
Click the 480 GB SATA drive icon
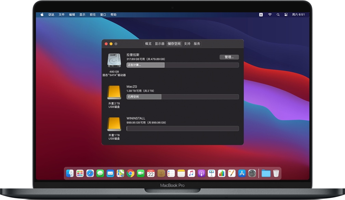114,60
